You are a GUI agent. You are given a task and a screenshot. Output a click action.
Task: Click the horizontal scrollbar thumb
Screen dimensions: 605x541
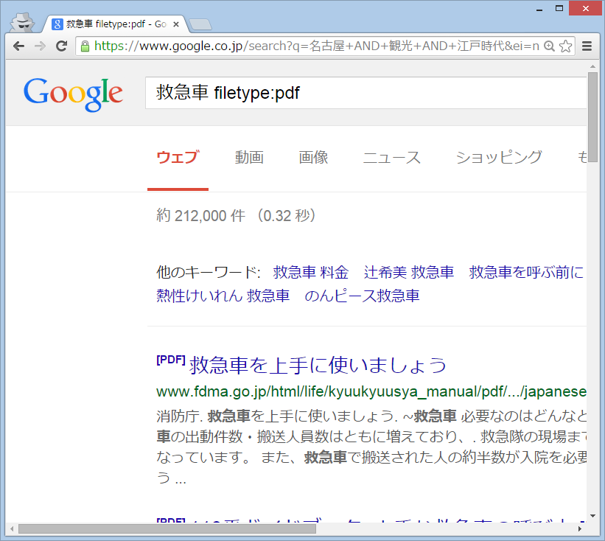pos(167,528)
